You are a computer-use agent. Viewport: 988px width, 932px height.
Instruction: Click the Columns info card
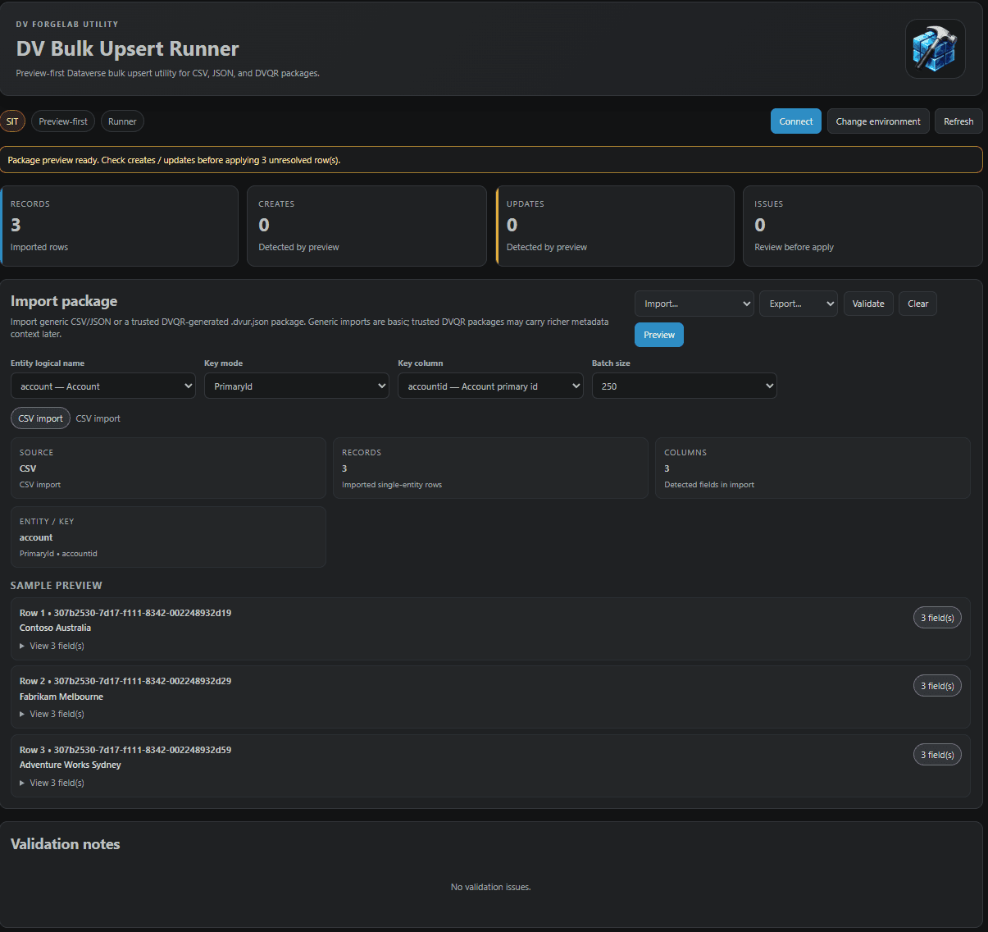click(x=813, y=468)
